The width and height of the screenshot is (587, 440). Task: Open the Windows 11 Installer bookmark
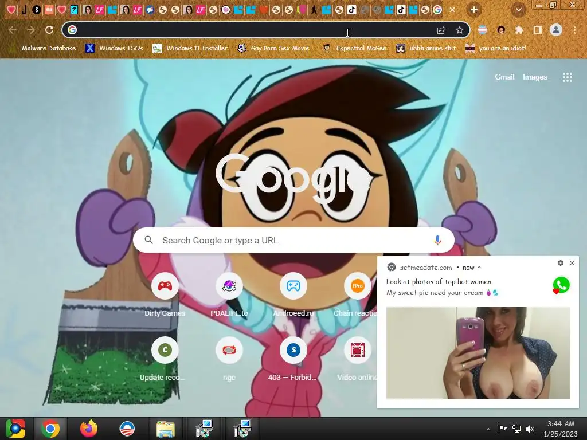[x=190, y=48]
